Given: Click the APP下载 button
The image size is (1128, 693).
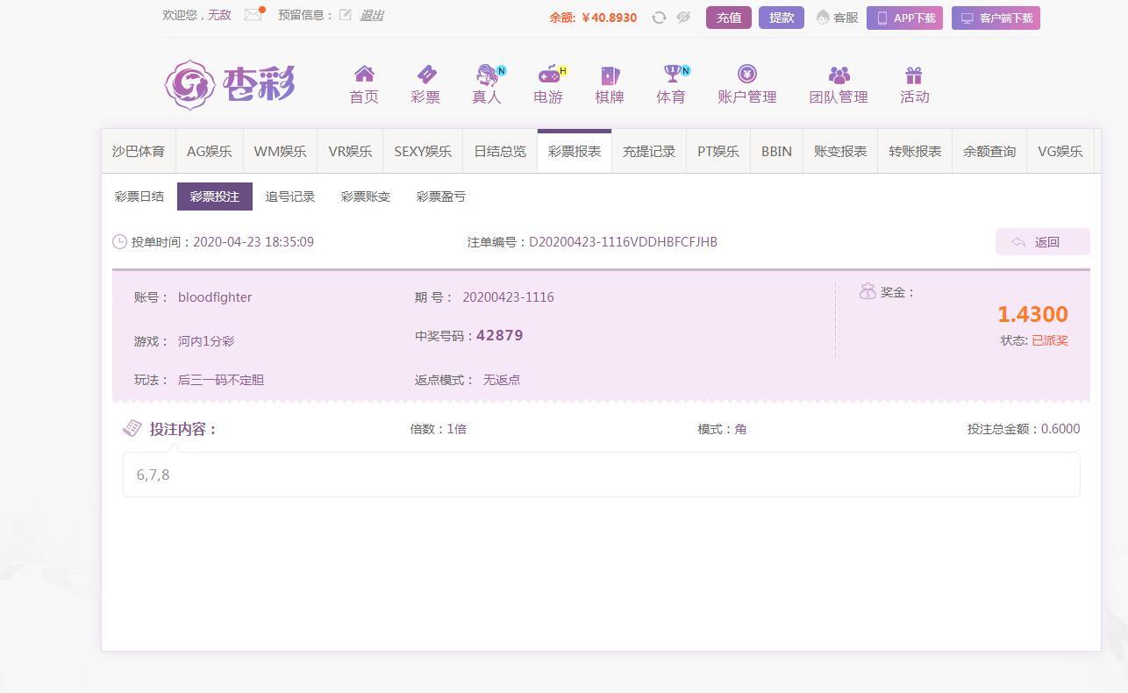Looking at the screenshot, I should [x=904, y=18].
